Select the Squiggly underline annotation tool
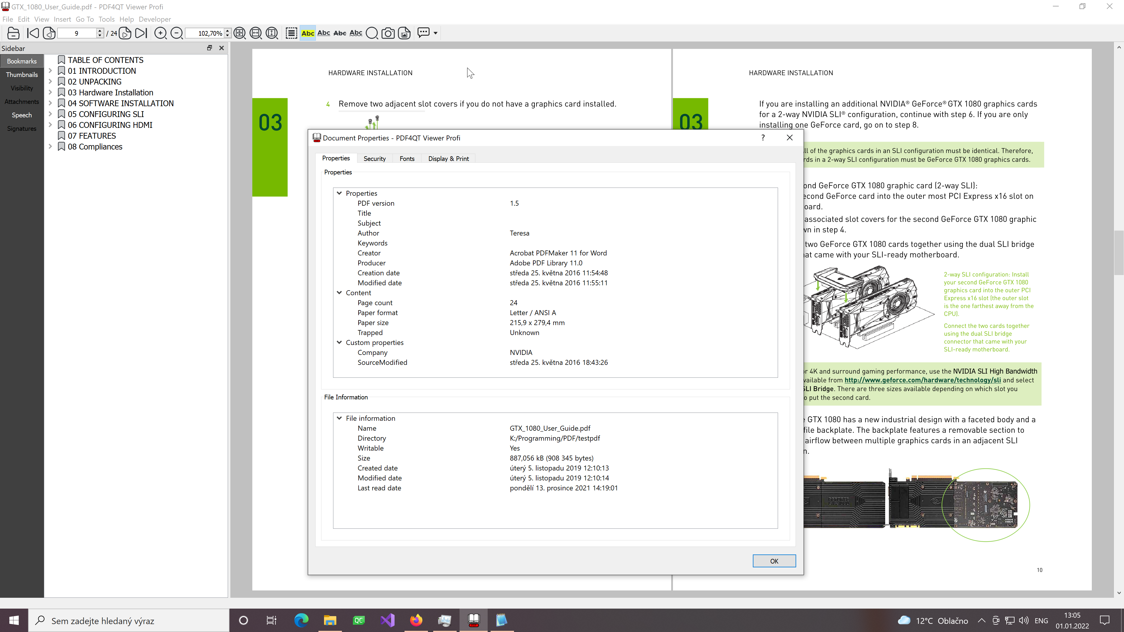Viewport: 1124px width, 632px height. [356, 33]
